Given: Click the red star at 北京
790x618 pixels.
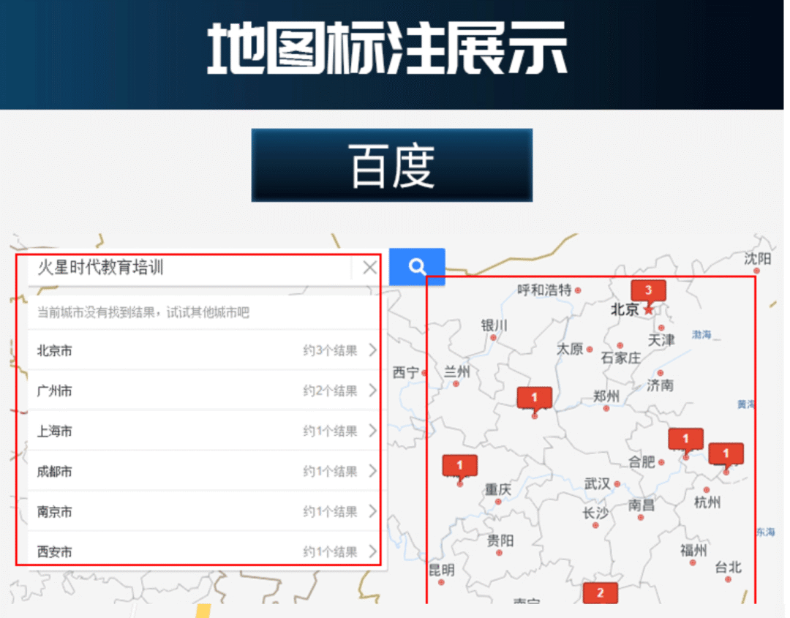Looking at the screenshot, I should (648, 309).
